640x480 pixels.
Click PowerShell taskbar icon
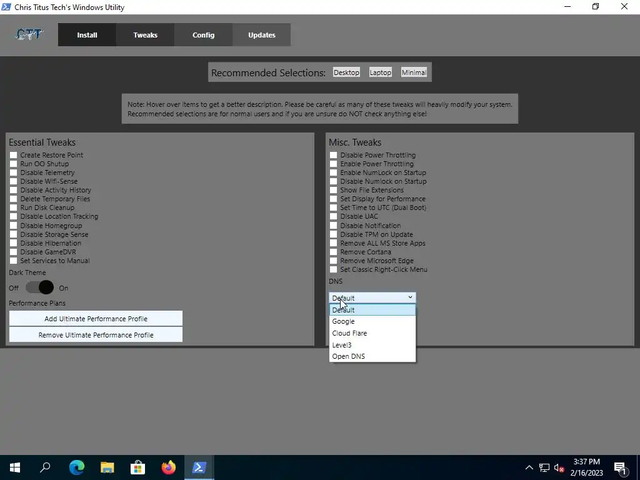pos(199,467)
